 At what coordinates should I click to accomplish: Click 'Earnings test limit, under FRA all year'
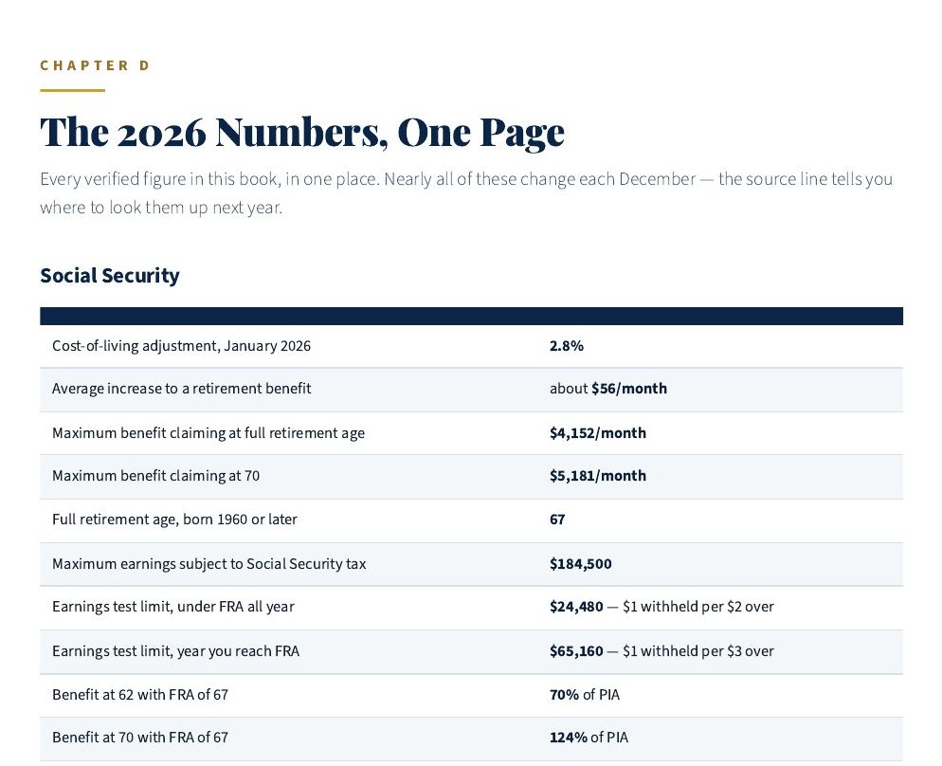click(173, 607)
